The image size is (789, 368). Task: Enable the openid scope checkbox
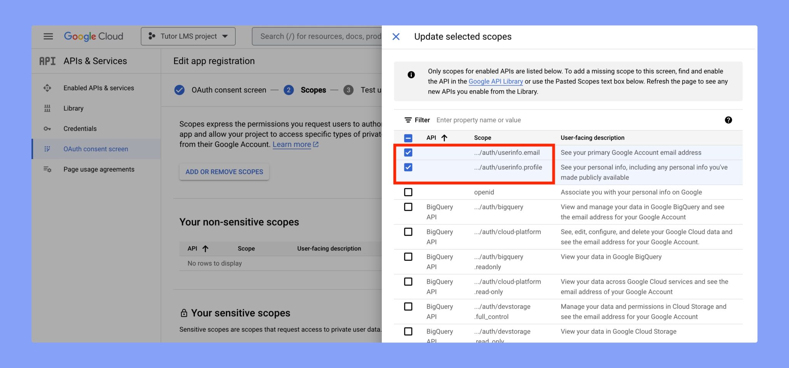point(408,192)
